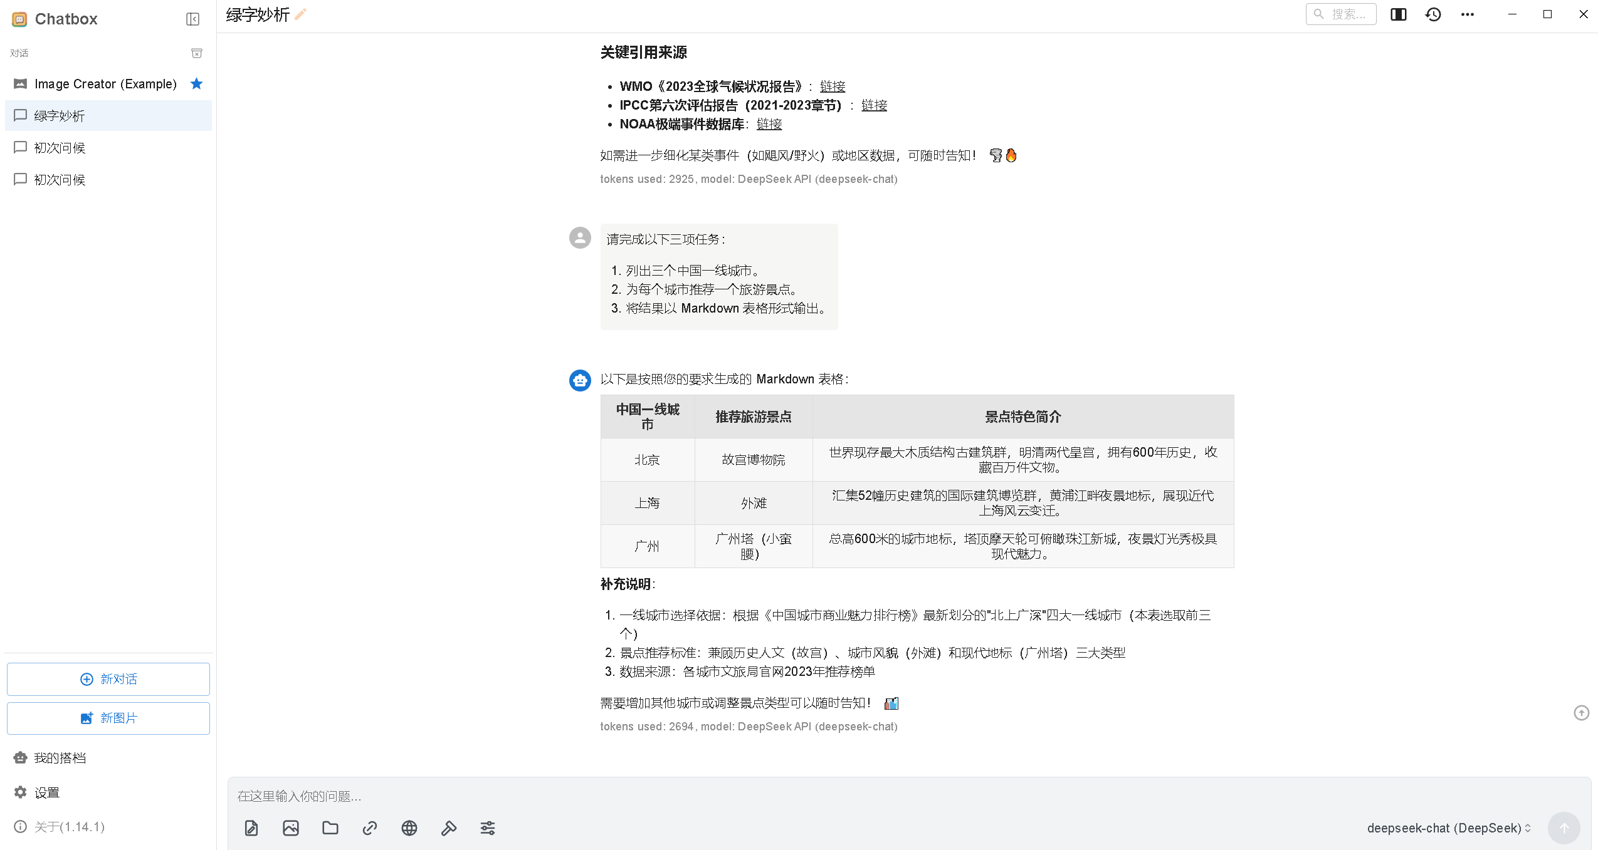Attach a link with the chain icon
This screenshot has width=1598, height=850.
click(370, 828)
